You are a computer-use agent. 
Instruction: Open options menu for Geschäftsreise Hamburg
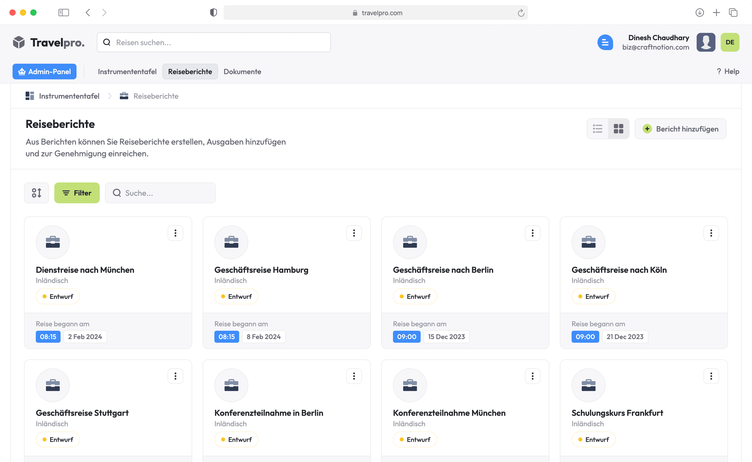(354, 233)
